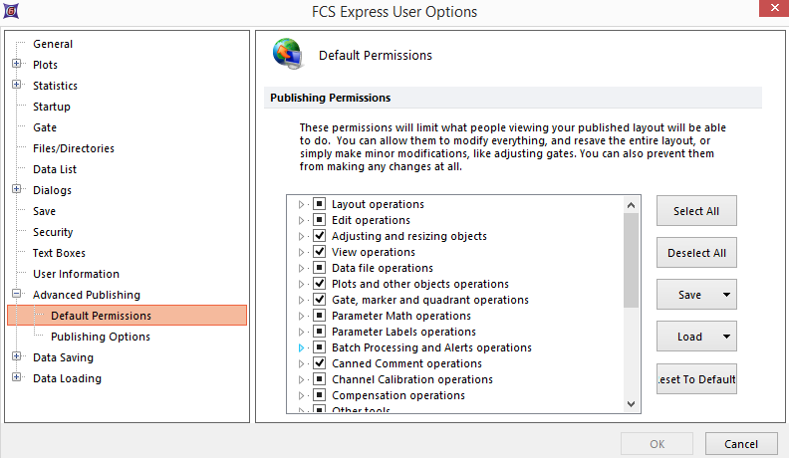Expand the Edit operations permission group
The width and height of the screenshot is (789, 458).
(302, 220)
